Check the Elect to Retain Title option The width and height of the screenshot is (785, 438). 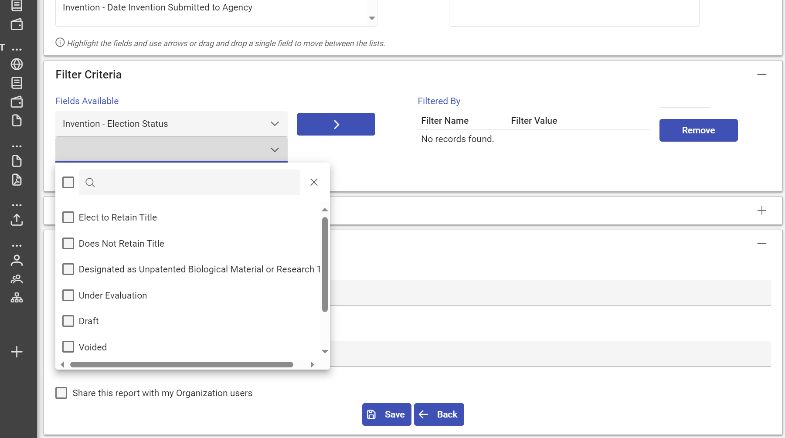click(x=68, y=217)
